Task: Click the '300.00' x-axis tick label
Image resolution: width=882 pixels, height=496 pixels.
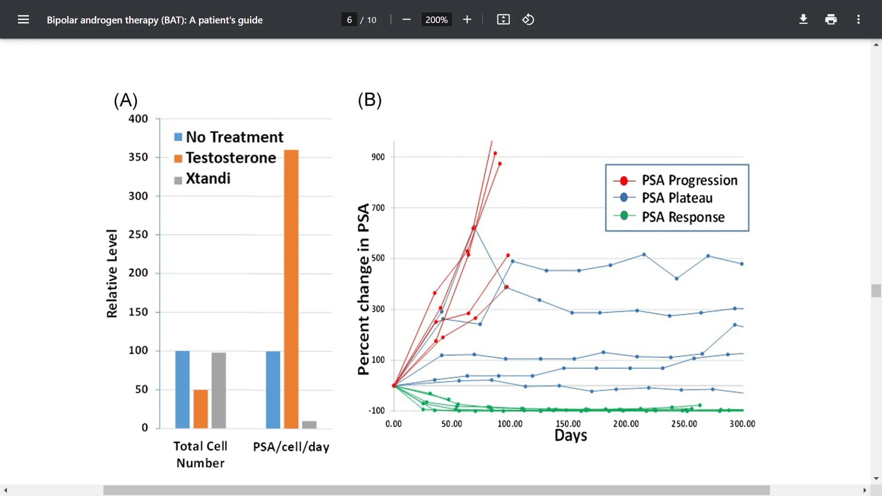Action: pos(742,423)
